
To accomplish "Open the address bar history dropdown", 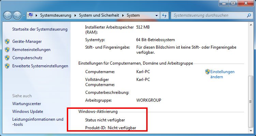I will [x=156, y=16].
